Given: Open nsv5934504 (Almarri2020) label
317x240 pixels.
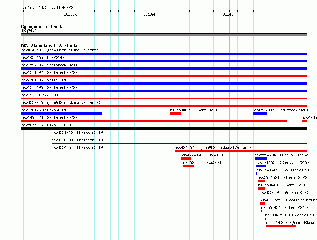Looking at the screenshot, I should 283,177.
